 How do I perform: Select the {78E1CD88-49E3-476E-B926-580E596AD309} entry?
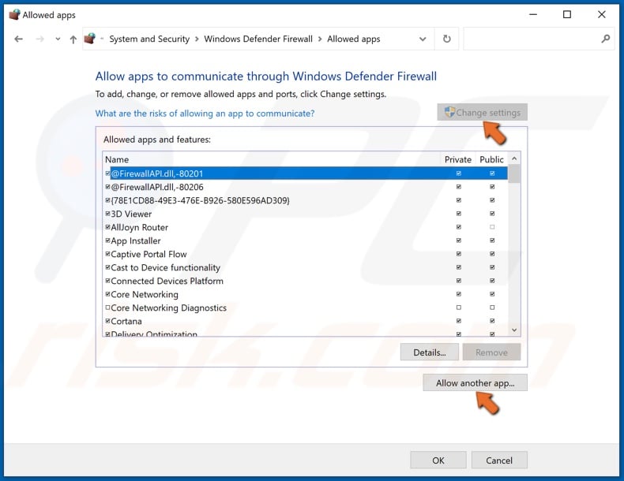coord(305,200)
